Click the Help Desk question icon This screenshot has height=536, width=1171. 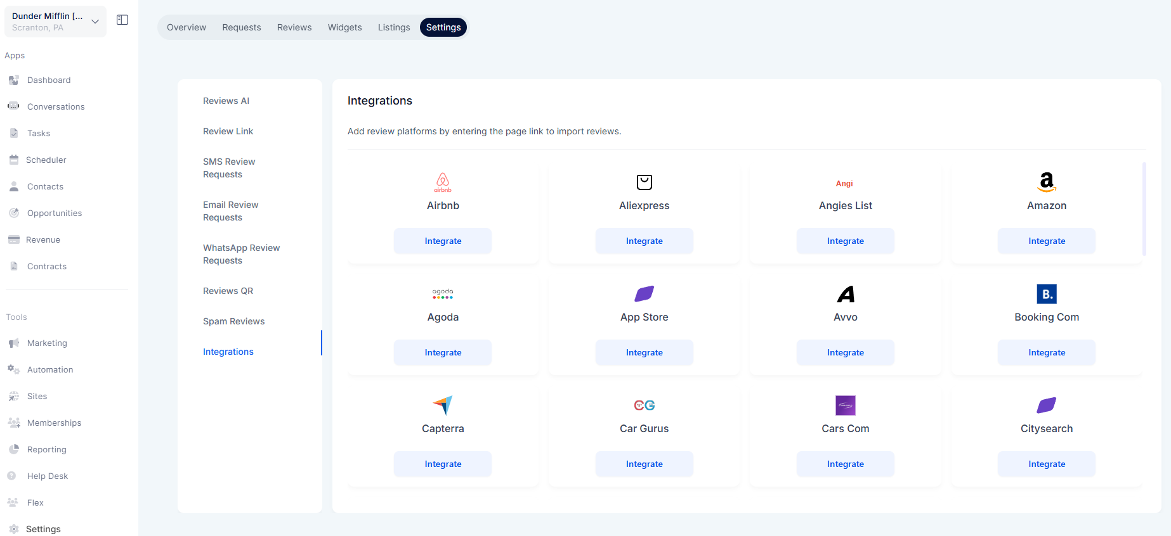pyautogui.click(x=11, y=476)
